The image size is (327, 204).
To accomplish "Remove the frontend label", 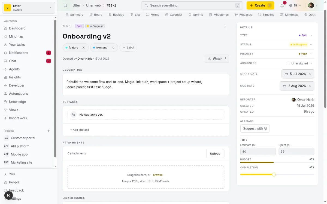I will coord(113,48).
